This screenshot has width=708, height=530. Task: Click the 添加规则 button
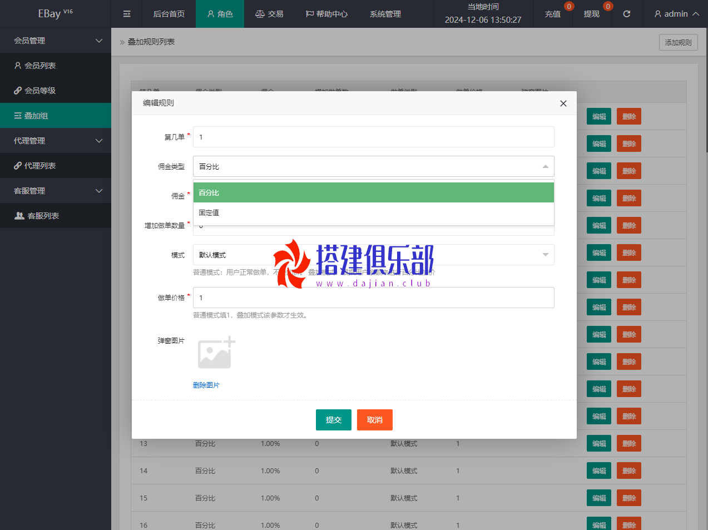pyautogui.click(x=678, y=42)
